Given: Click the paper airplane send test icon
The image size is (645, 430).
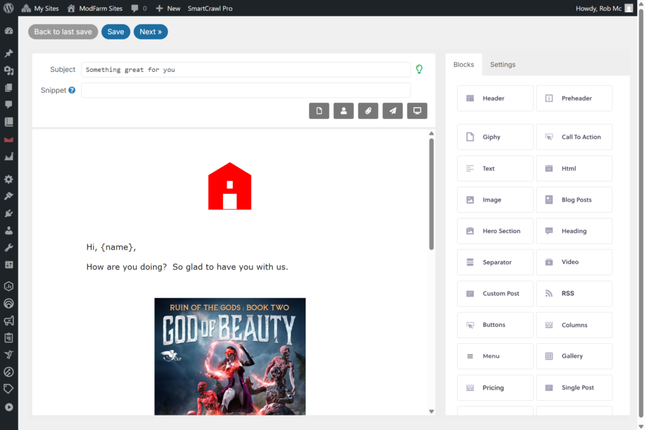Looking at the screenshot, I should (392, 111).
